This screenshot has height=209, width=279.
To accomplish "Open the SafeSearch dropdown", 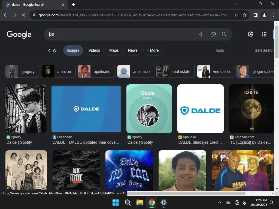I will coord(264,50).
